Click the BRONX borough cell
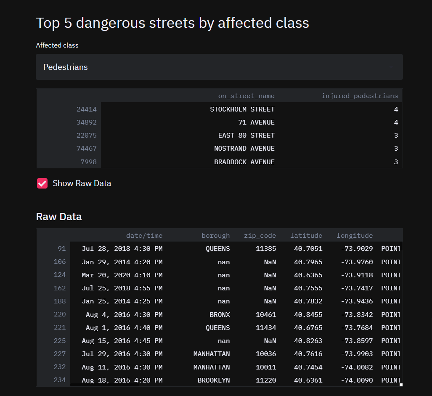 tap(220, 314)
